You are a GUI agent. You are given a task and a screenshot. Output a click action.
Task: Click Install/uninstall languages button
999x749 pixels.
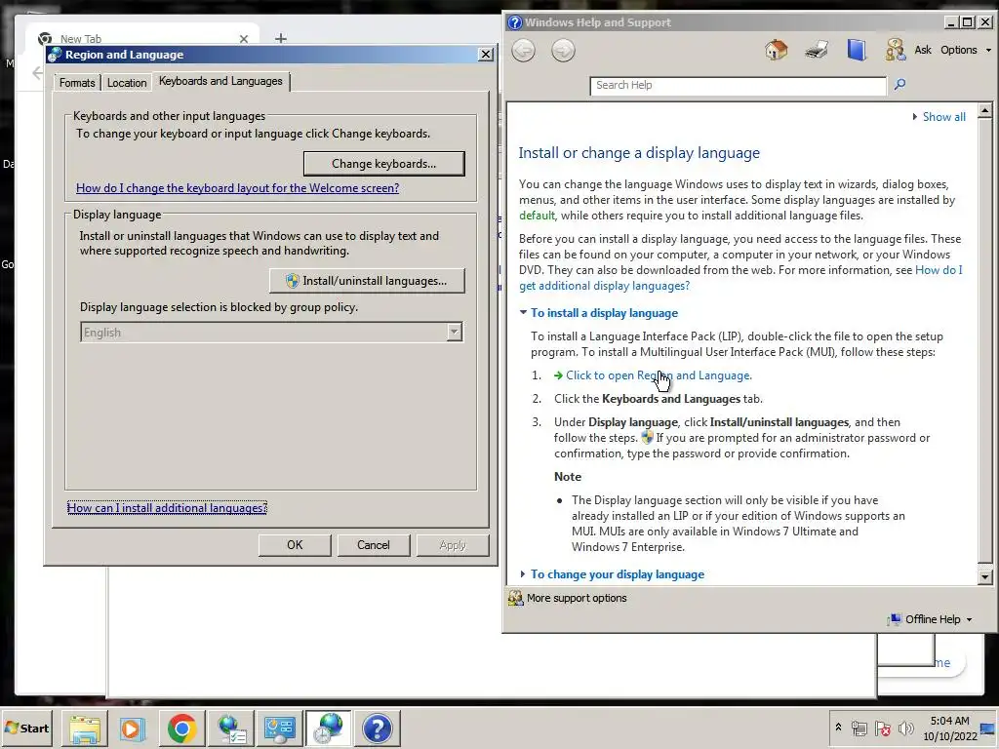tap(367, 281)
